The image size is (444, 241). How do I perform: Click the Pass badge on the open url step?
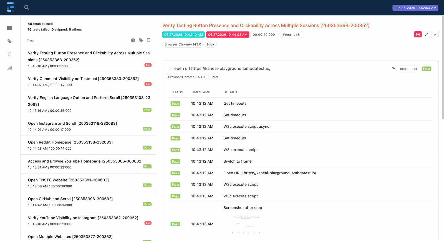tap(427, 69)
